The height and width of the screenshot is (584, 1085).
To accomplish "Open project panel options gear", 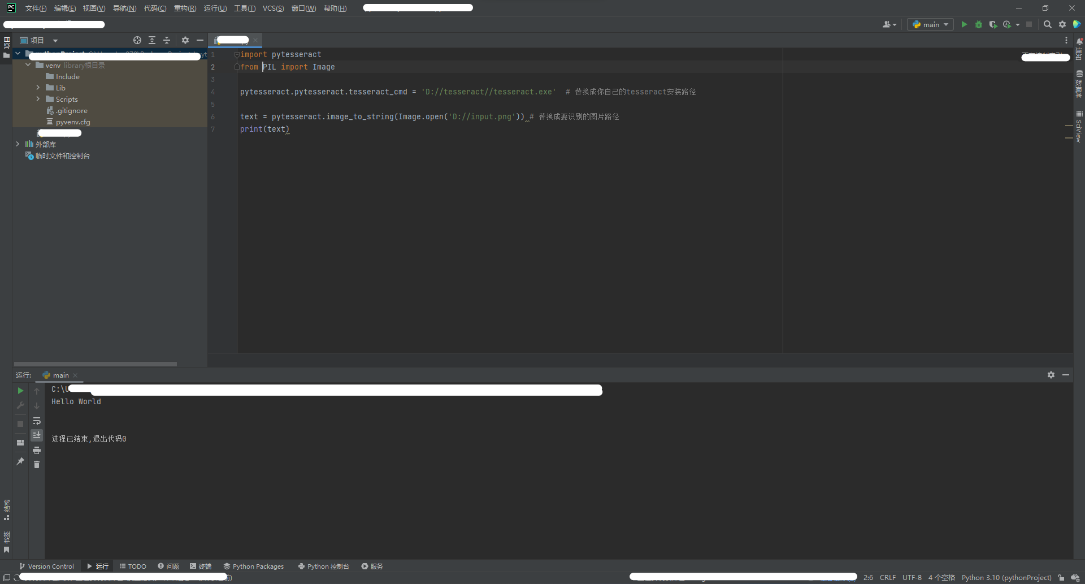I will point(185,40).
